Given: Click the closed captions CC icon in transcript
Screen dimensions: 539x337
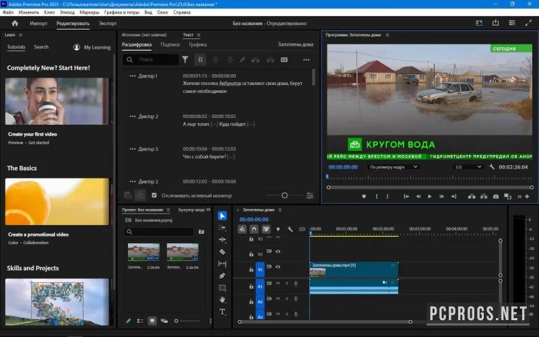Looking at the screenshot, I should pyautogui.click(x=284, y=60).
